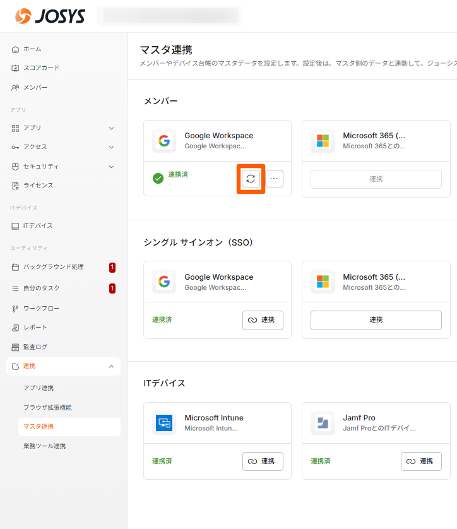Open ホーム from the sidebar
The width and height of the screenshot is (457, 529).
[x=32, y=49]
